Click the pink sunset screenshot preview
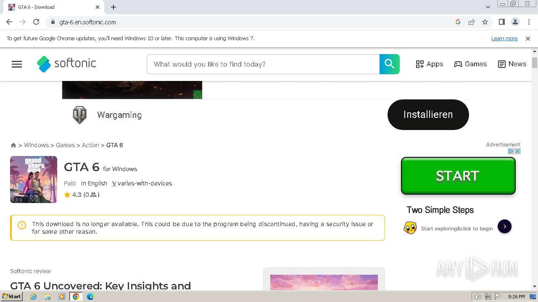The width and height of the screenshot is (538, 302). [324, 282]
